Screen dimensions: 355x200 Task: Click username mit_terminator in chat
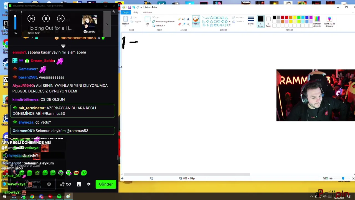(32, 108)
